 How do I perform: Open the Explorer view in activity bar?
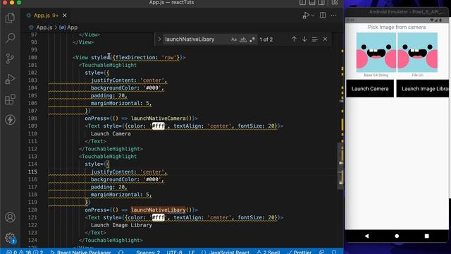[x=10, y=18]
